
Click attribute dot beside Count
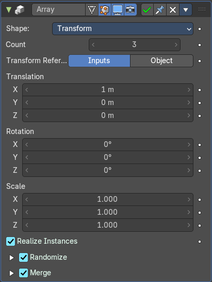click(x=200, y=45)
